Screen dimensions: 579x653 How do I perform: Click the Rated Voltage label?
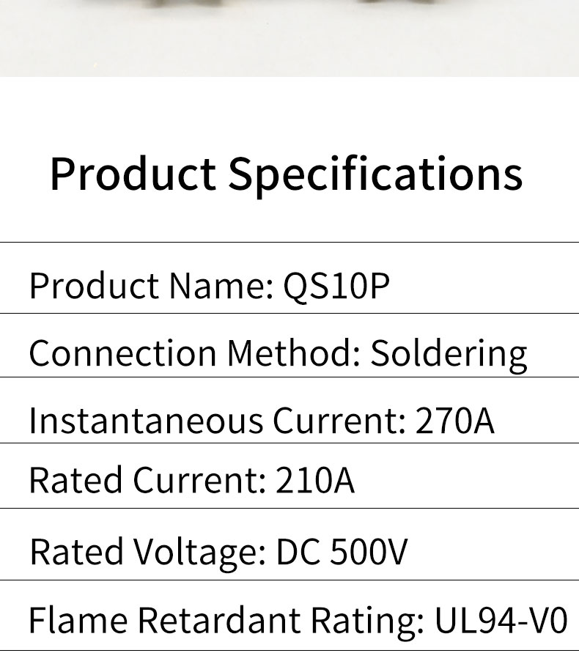pyautogui.click(x=147, y=551)
